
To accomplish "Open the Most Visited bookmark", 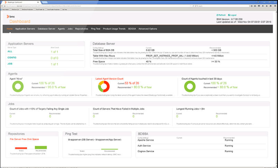I will pos(5,9).
